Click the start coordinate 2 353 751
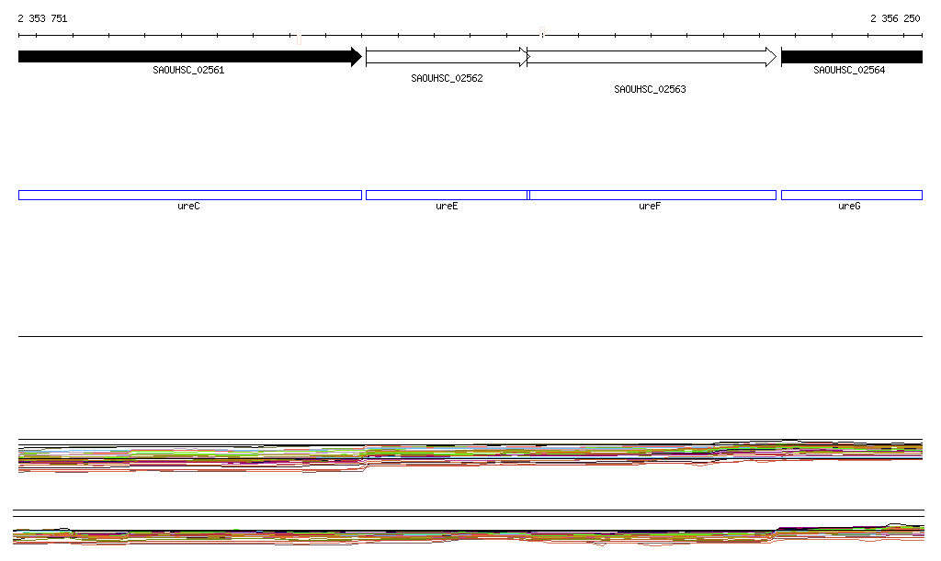 pos(42,18)
